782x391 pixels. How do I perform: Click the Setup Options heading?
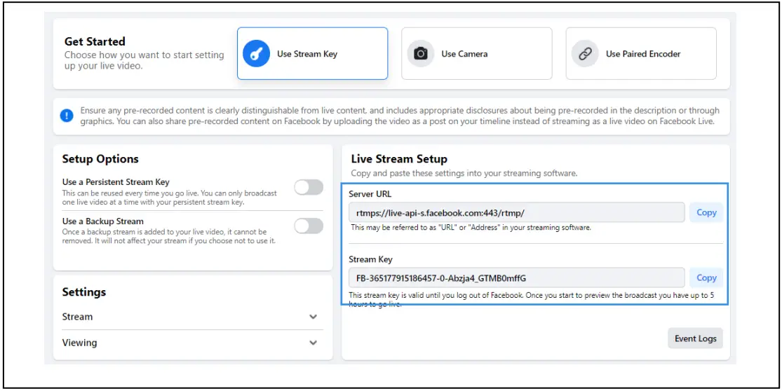(100, 159)
